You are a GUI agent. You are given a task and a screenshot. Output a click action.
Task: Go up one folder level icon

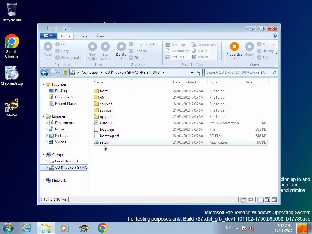[x=65, y=73]
